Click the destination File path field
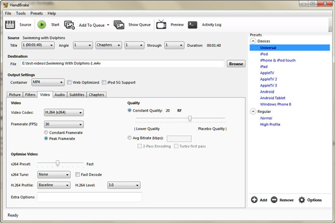335x223 pixels. click(x=122, y=63)
